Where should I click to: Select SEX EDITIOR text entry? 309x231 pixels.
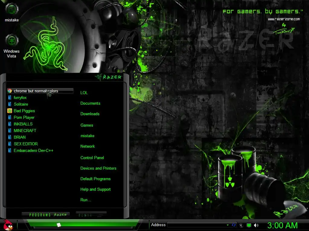click(26, 144)
